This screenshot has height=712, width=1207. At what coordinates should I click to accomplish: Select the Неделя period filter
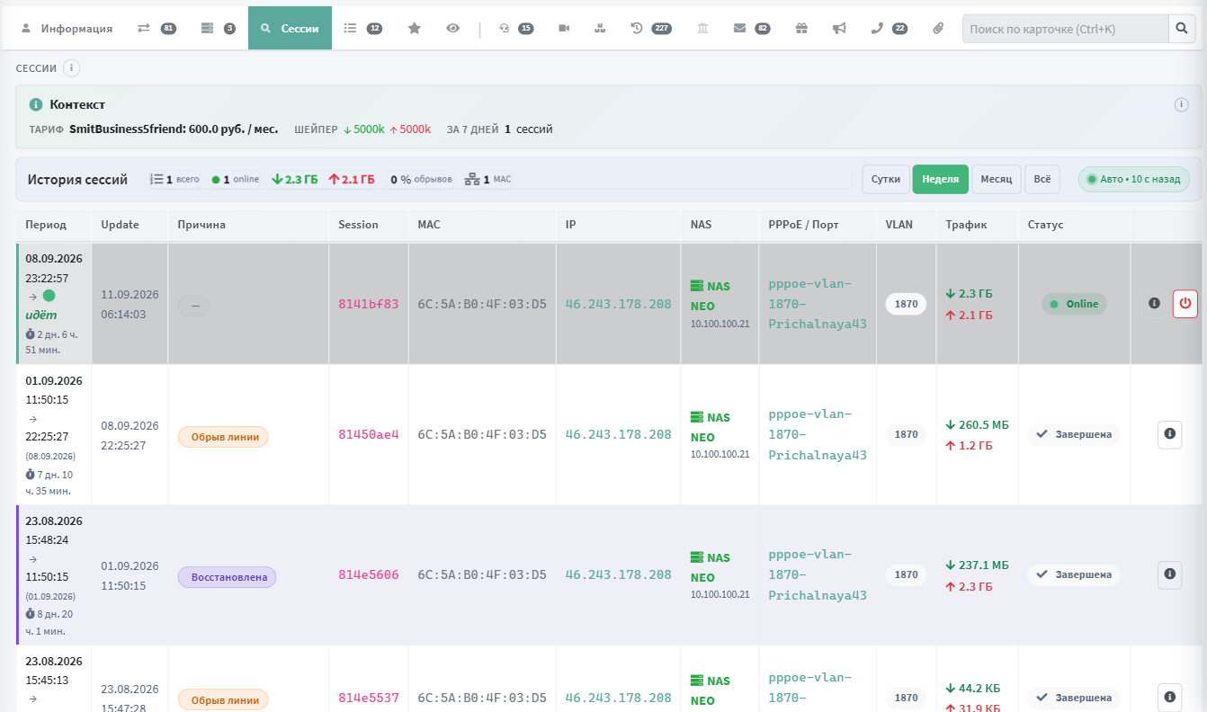pos(940,179)
